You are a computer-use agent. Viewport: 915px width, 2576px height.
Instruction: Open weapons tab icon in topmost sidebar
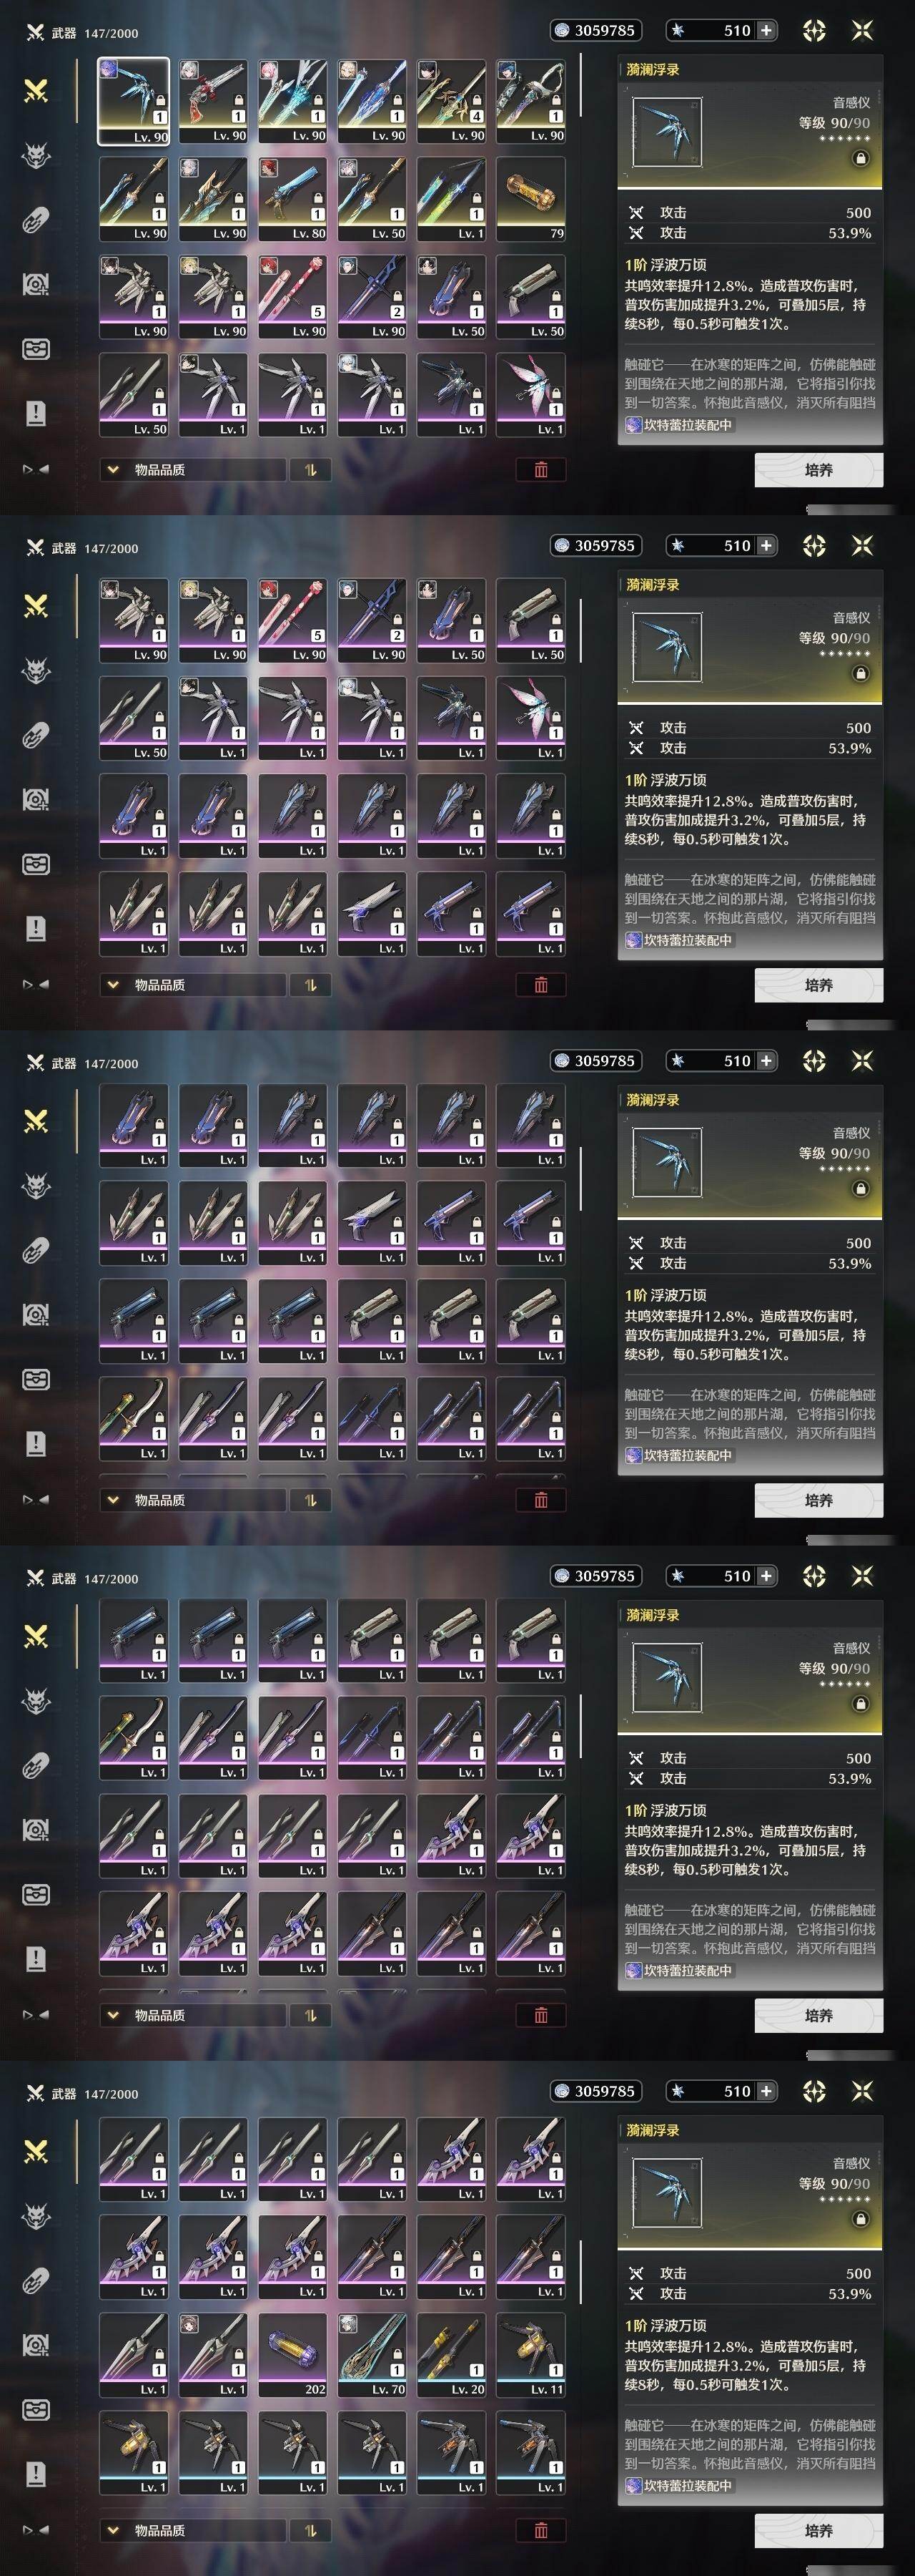(x=36, y=92)
